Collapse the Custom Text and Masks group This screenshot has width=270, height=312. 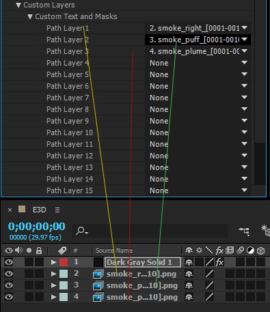pos(30,16)
